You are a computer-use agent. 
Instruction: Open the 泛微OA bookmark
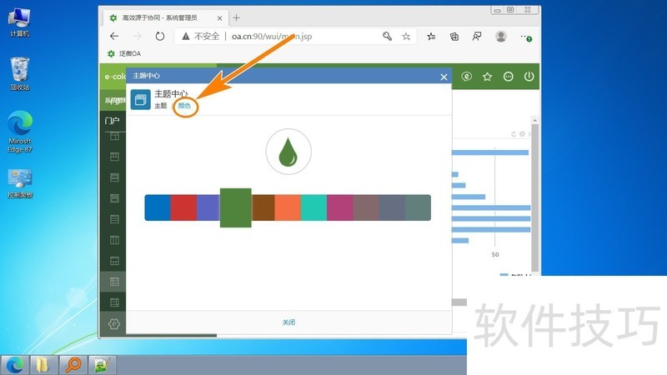pos(124,53)
